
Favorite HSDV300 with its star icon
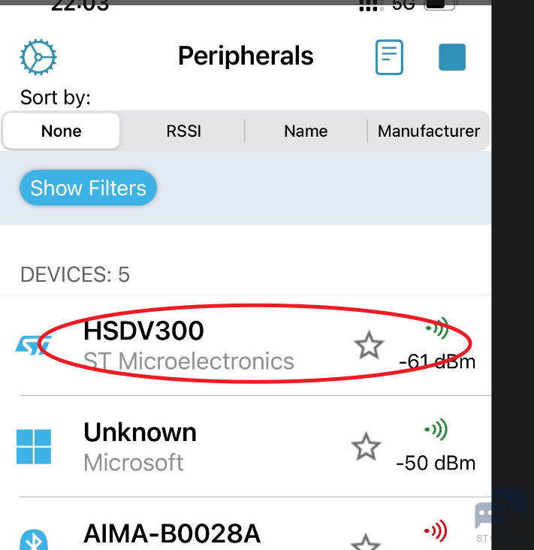click(x=369, y=345)
